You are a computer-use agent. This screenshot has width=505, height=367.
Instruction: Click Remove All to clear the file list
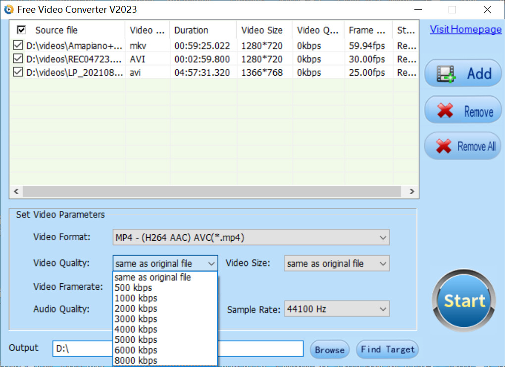462,146
